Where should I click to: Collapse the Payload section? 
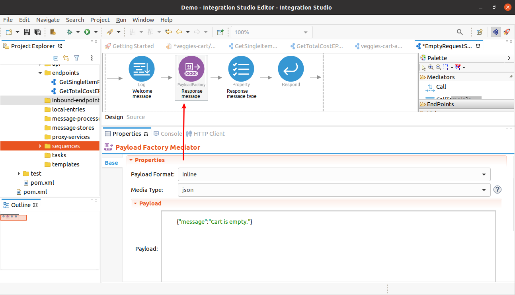[135, 203]
